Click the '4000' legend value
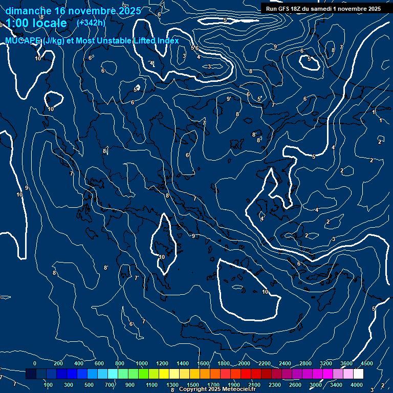393x393 pixels. (x=356, y=385)
